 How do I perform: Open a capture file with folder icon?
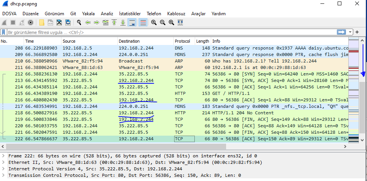click(42, 22)
